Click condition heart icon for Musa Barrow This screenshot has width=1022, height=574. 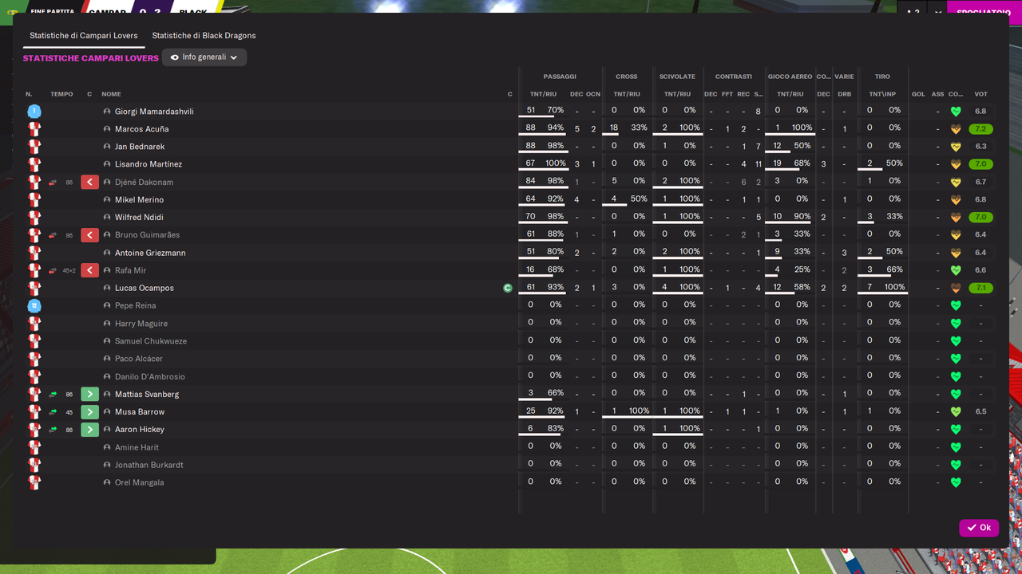956,412
